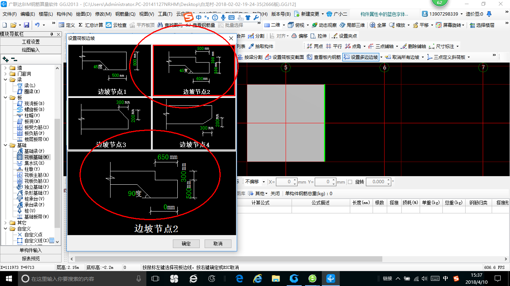Open the 工程设置 panel button

[x=31, y=42]
